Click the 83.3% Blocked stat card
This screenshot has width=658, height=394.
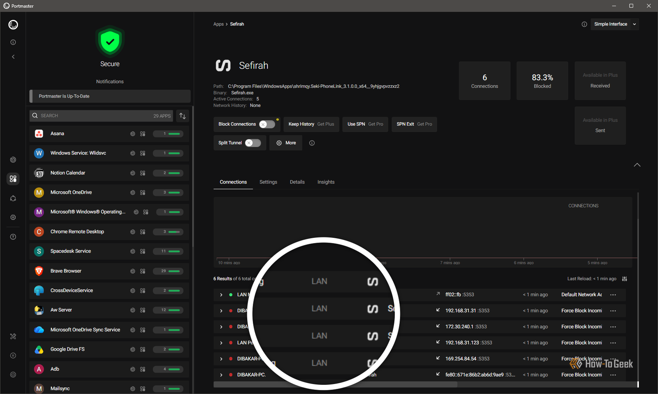[x=542, y=81]
